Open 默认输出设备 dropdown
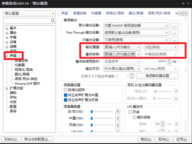 (x=136, y=26)
